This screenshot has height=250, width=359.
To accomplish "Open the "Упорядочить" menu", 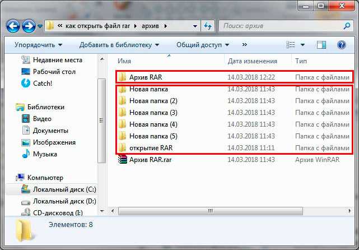I will [x=38, y=45].
